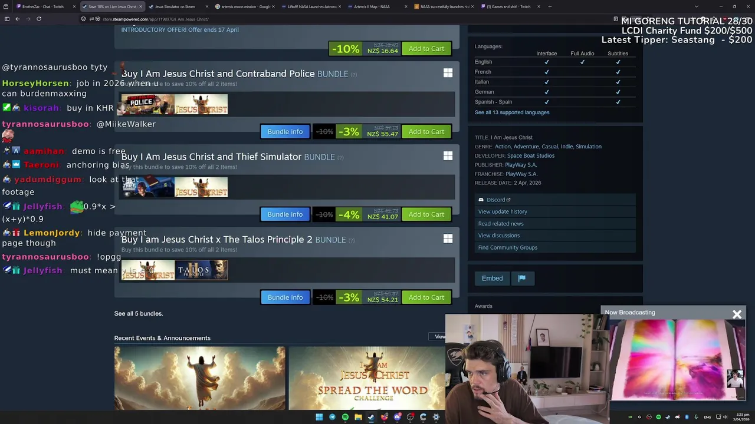Image resolution: width=755 pixels, height=424 pixels.
Task: Click the question mark beside Thief Simulator BUNDLE
Action: [340, 158]
